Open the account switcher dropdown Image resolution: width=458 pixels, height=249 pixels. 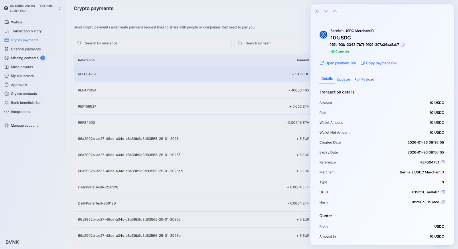[x=60, y=8]
